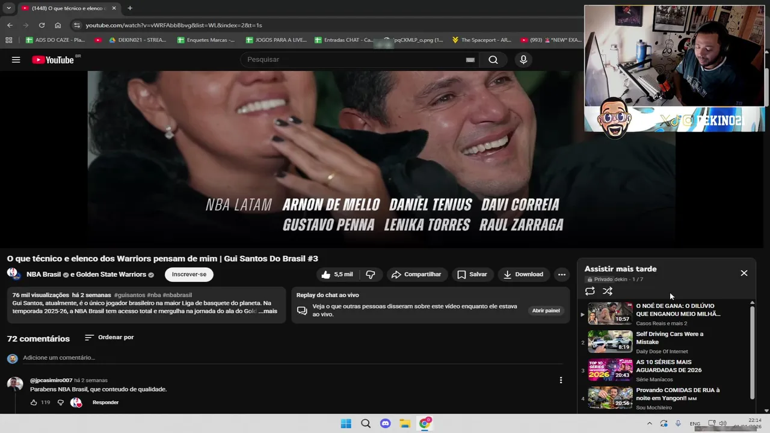
Task: Click the search magnifier button
Action: [x=493, y=60]
